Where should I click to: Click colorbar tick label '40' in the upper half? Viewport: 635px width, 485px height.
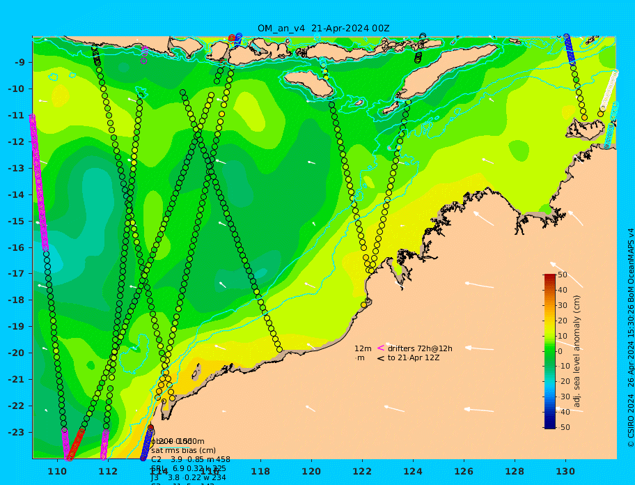tap(563, 290)
